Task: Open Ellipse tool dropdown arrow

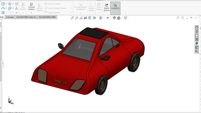Action: pos(13,8)
